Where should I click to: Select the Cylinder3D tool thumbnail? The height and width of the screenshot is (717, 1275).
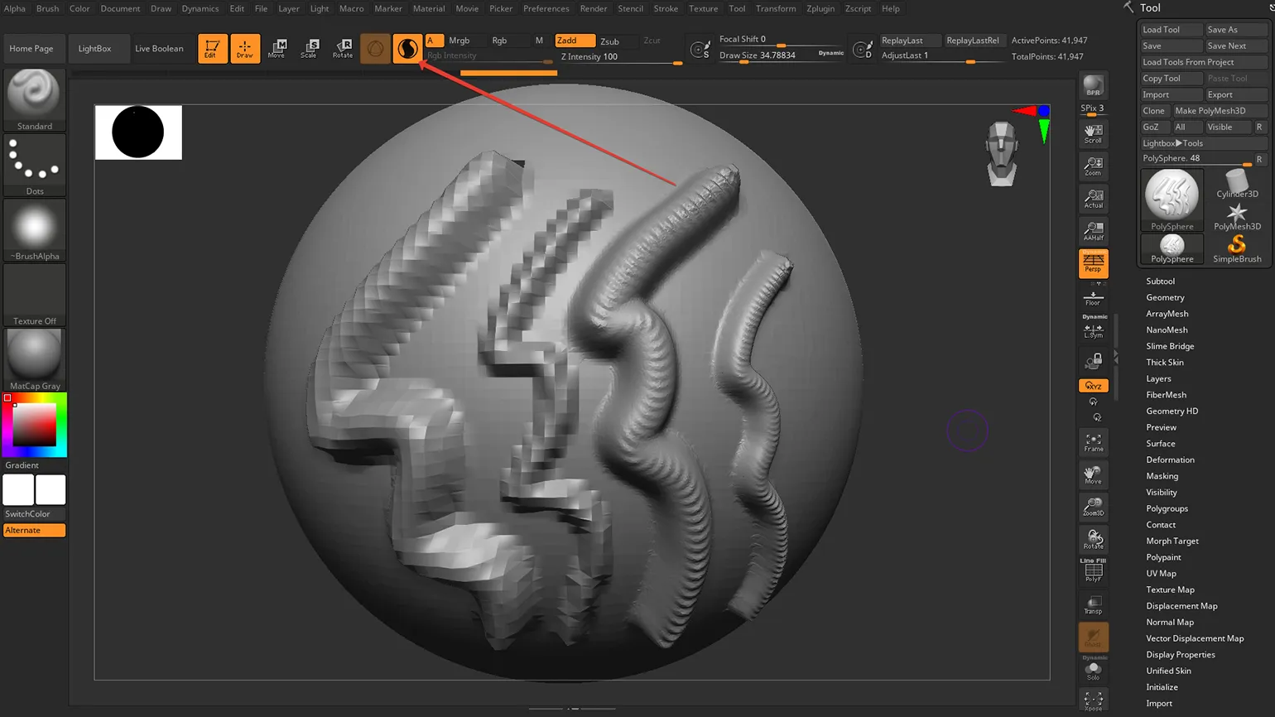[x=1237, y=184]
